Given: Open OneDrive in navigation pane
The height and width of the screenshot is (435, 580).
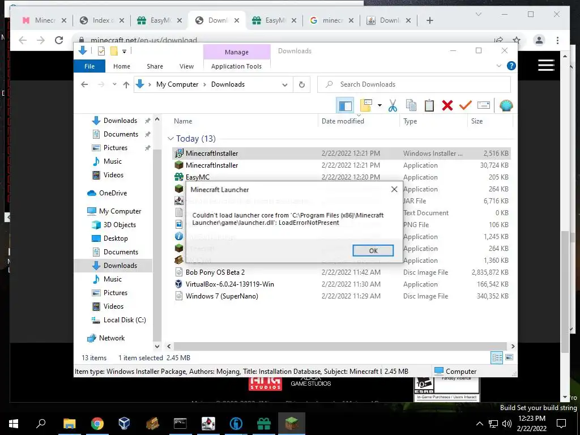Looking at the screenshot, I should 113,193.
